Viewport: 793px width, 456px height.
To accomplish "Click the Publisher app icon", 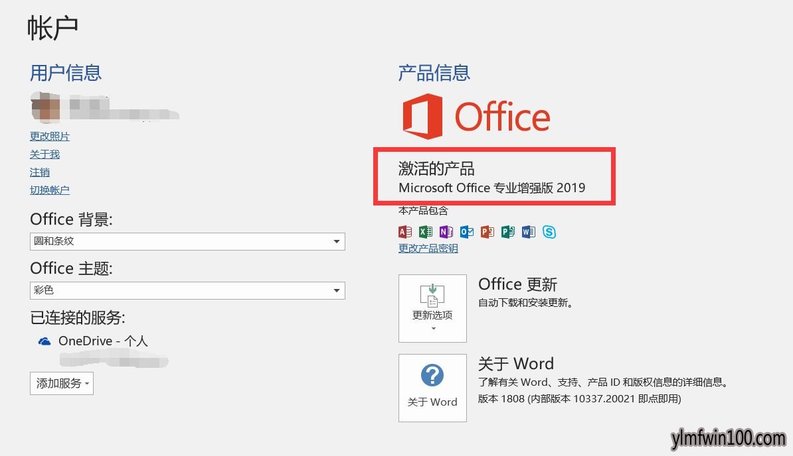I will (508, 231).
